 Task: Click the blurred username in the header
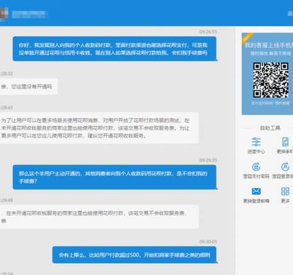pos(30,14)
